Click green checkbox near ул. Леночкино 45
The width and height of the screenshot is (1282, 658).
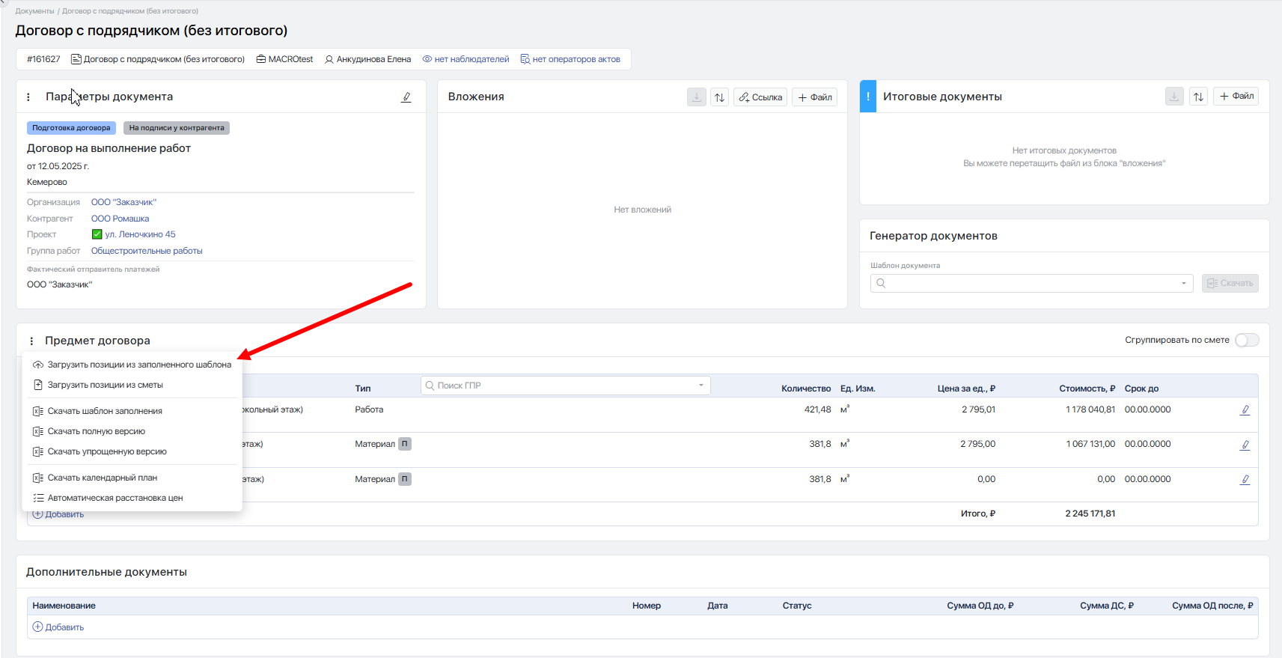[x=97, y=234]
